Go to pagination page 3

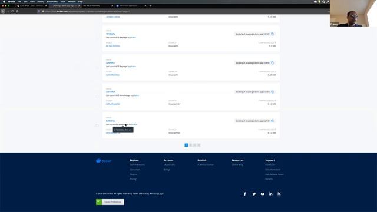pos(195,145)
